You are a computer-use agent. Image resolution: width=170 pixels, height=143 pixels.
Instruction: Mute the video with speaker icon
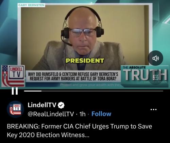(156, 58)
